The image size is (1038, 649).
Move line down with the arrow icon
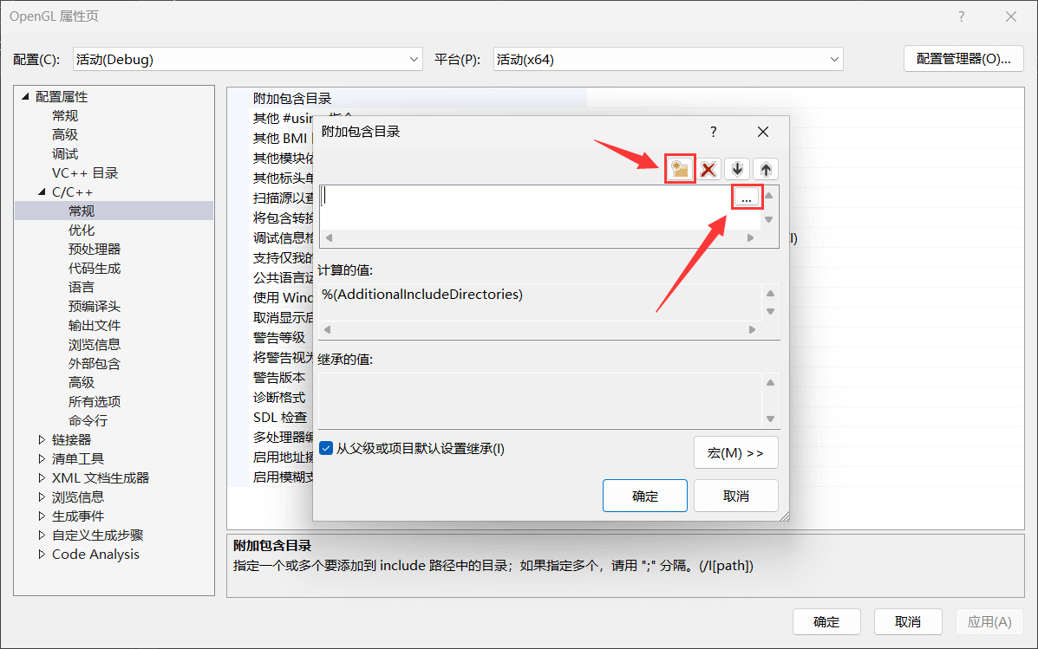click(737, 169)
